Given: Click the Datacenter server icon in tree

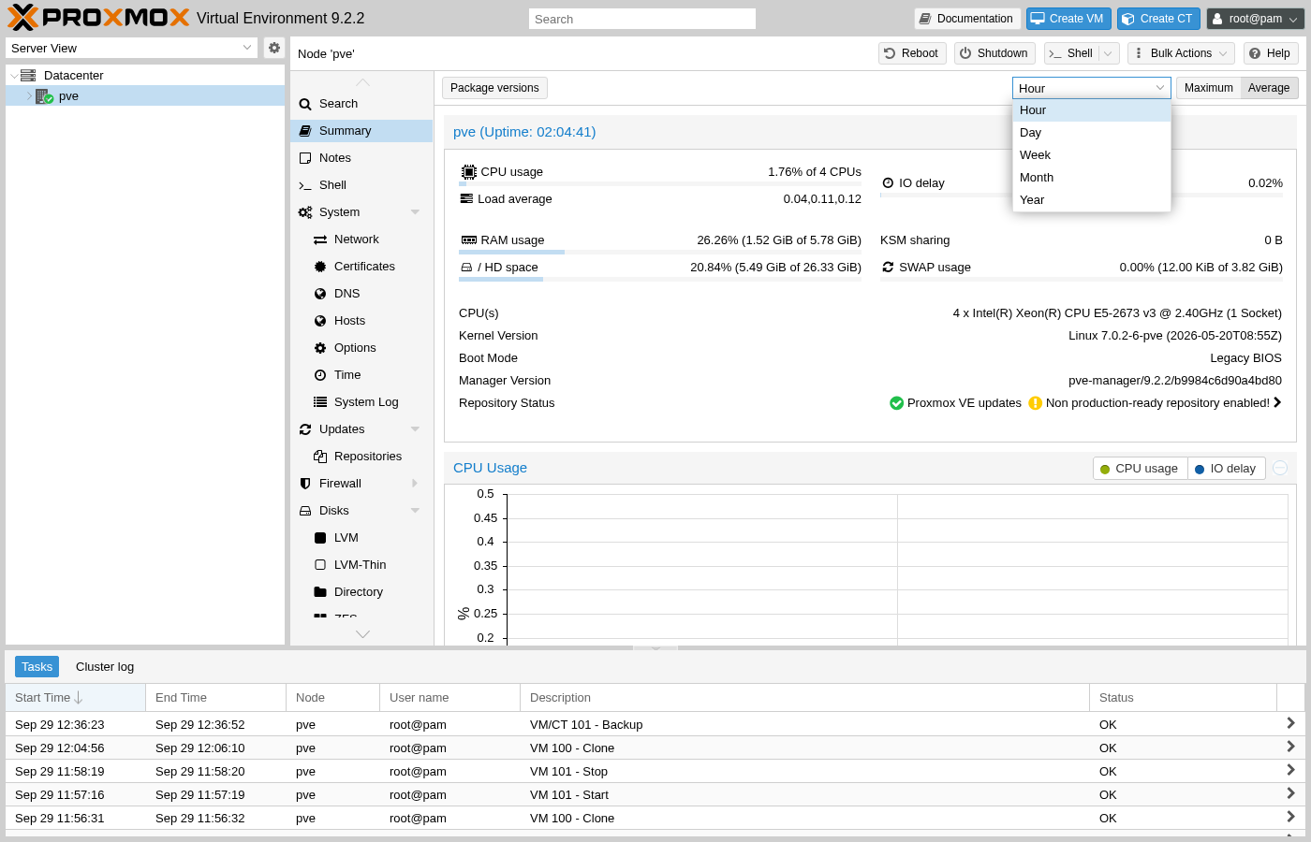Looking at the screenshot, I should [28, 75].
